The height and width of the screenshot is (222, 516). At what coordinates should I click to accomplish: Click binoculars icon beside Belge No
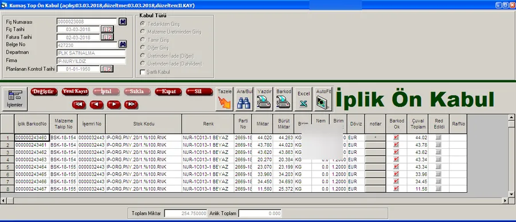pyautogui.click(x=123, y=44)
